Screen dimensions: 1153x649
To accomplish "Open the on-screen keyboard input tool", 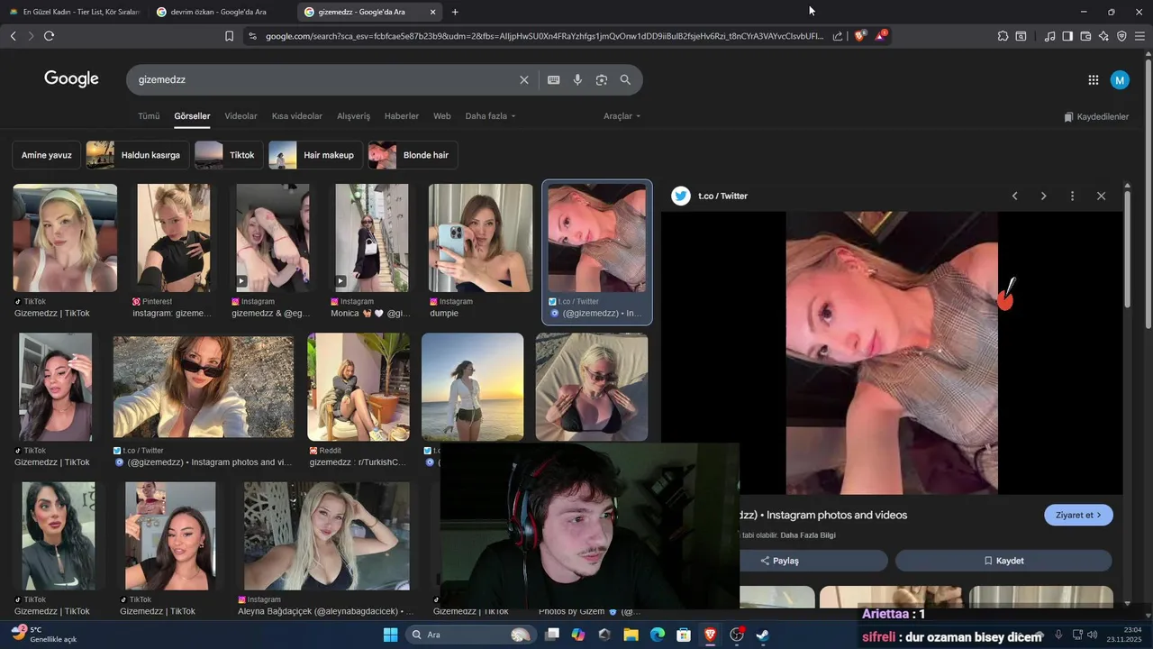I will tap(554, 79).
